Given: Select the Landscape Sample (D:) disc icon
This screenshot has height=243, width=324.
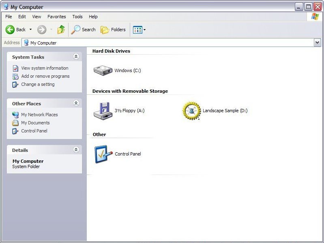Looking at the screenshot, I should 191,111.
